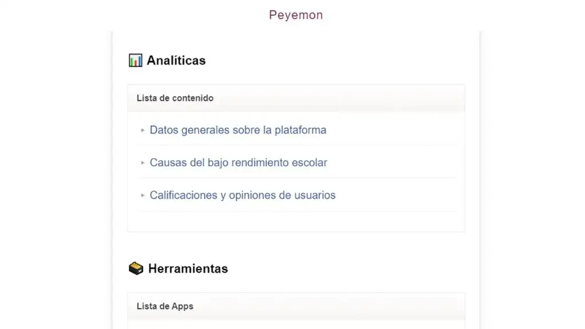The image size is (585, 329).
Task: Click the Analíticas section heading
Action: (176, 61)
